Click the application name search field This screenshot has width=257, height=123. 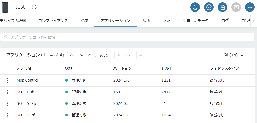point(127,37)
